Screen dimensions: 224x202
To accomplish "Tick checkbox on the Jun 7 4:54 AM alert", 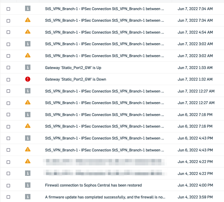I will [x=8, y=32].
